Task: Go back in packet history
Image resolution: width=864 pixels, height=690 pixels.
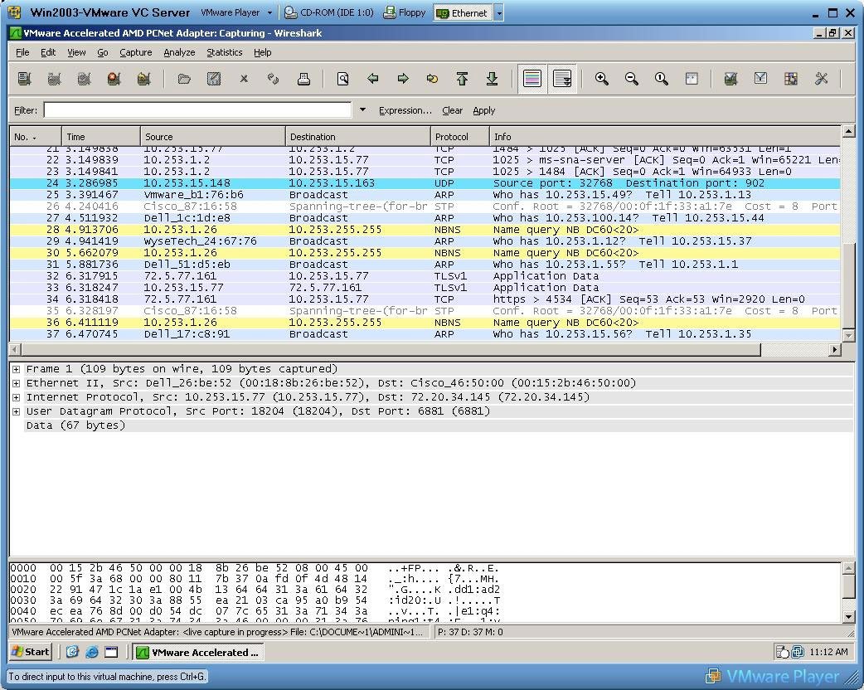Action: pos(373,79)
